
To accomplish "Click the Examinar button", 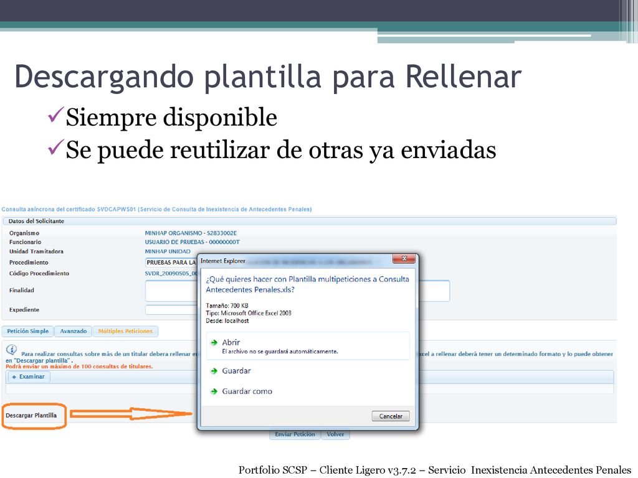I will [29, 377].
